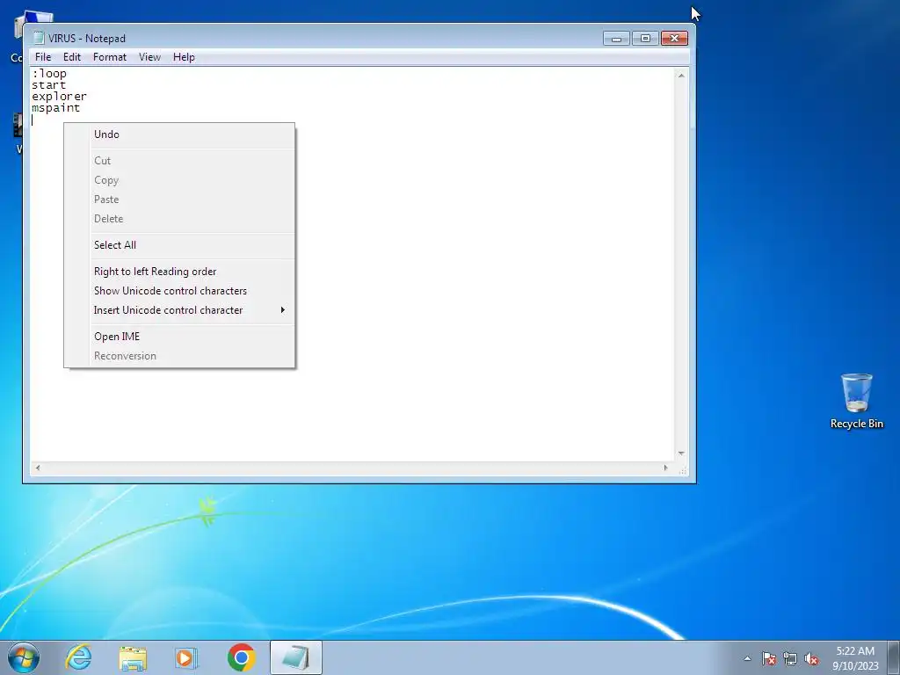Click vertical scrollbar up arrow
This screenshot has width=900, height=675.
681,76
